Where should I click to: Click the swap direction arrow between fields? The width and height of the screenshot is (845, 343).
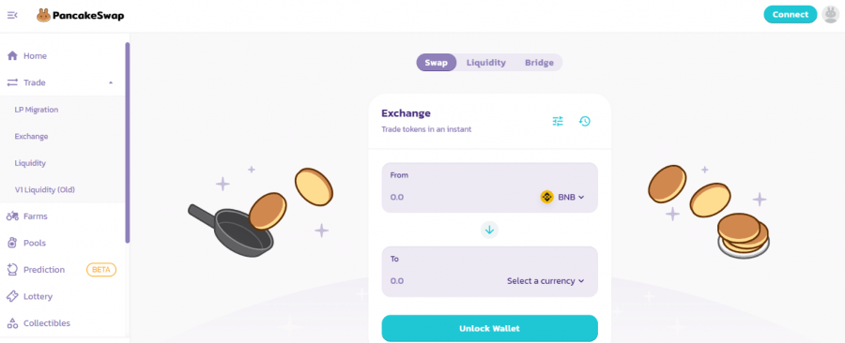(489, 231)
